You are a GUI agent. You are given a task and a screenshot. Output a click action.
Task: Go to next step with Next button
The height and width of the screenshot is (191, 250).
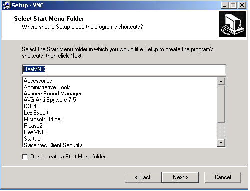click(x=180, y=177)
